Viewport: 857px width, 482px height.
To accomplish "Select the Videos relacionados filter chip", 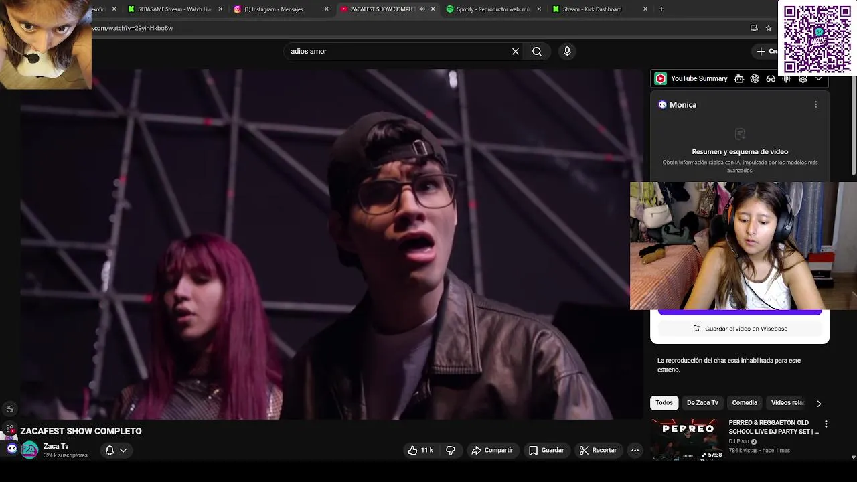I will coord(788,402).
